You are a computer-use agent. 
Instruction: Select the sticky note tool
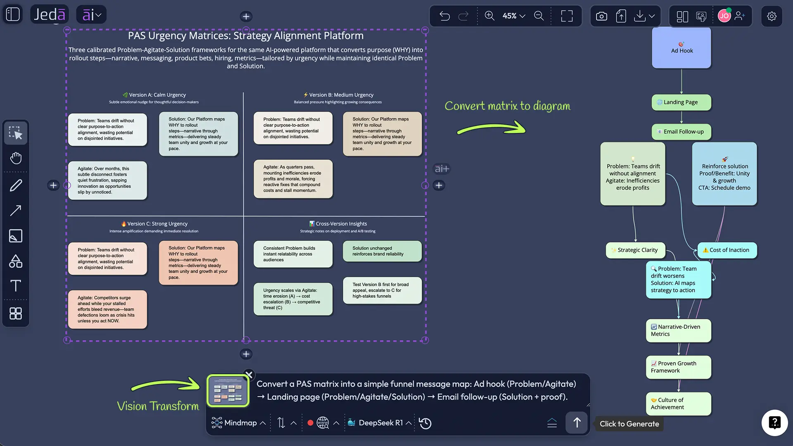[16, 236]
